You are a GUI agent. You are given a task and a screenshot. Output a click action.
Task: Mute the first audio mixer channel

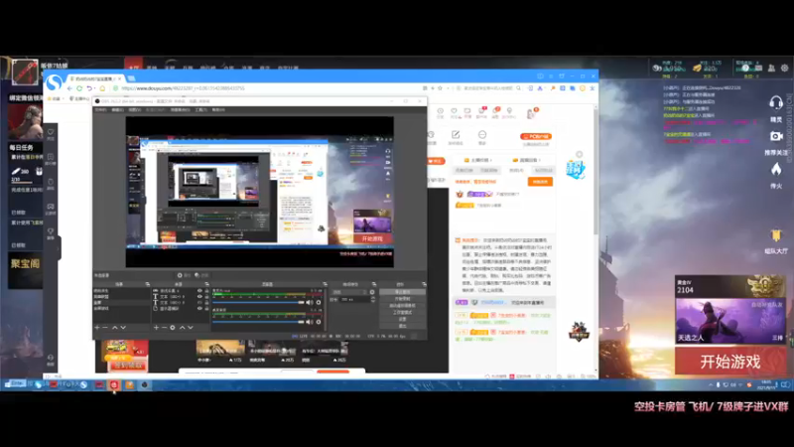tap(309, 303)
